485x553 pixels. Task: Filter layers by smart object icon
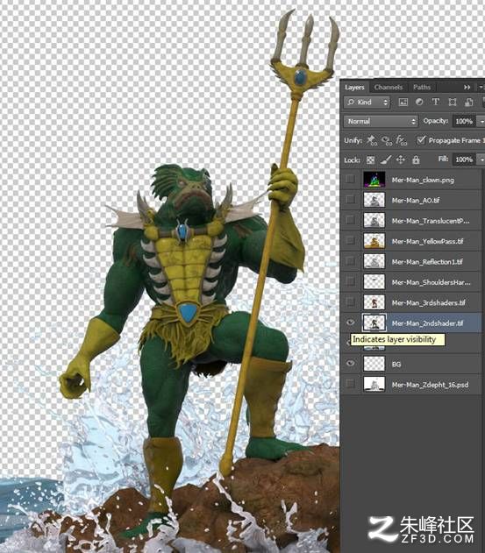[x=468, y=103]
